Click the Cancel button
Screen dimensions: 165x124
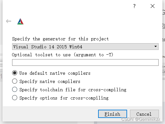pos(144,114)
